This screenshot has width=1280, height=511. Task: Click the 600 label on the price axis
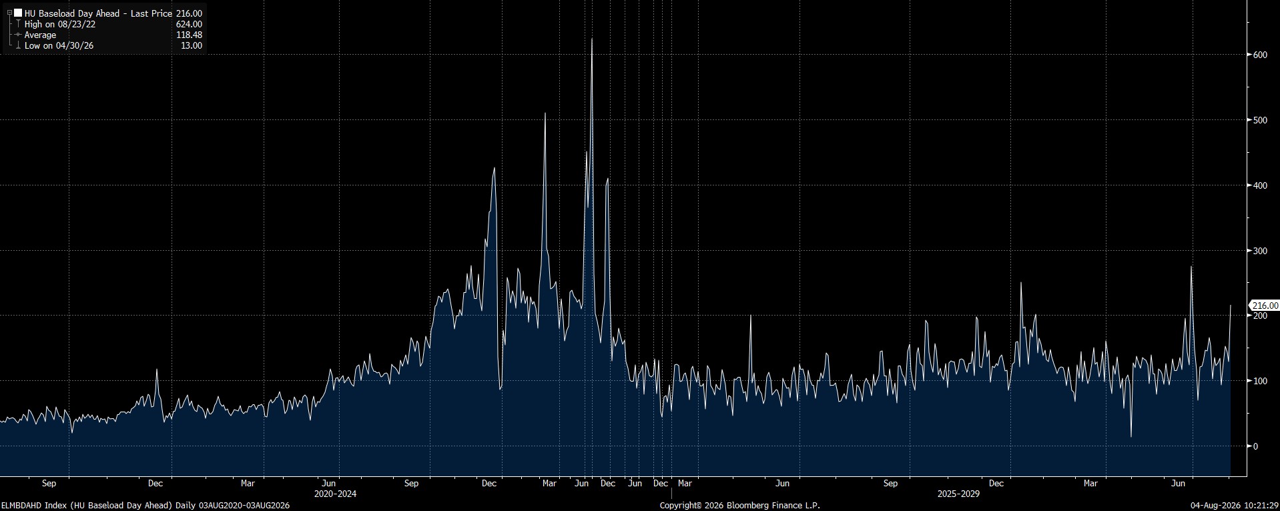(1260, 55)
